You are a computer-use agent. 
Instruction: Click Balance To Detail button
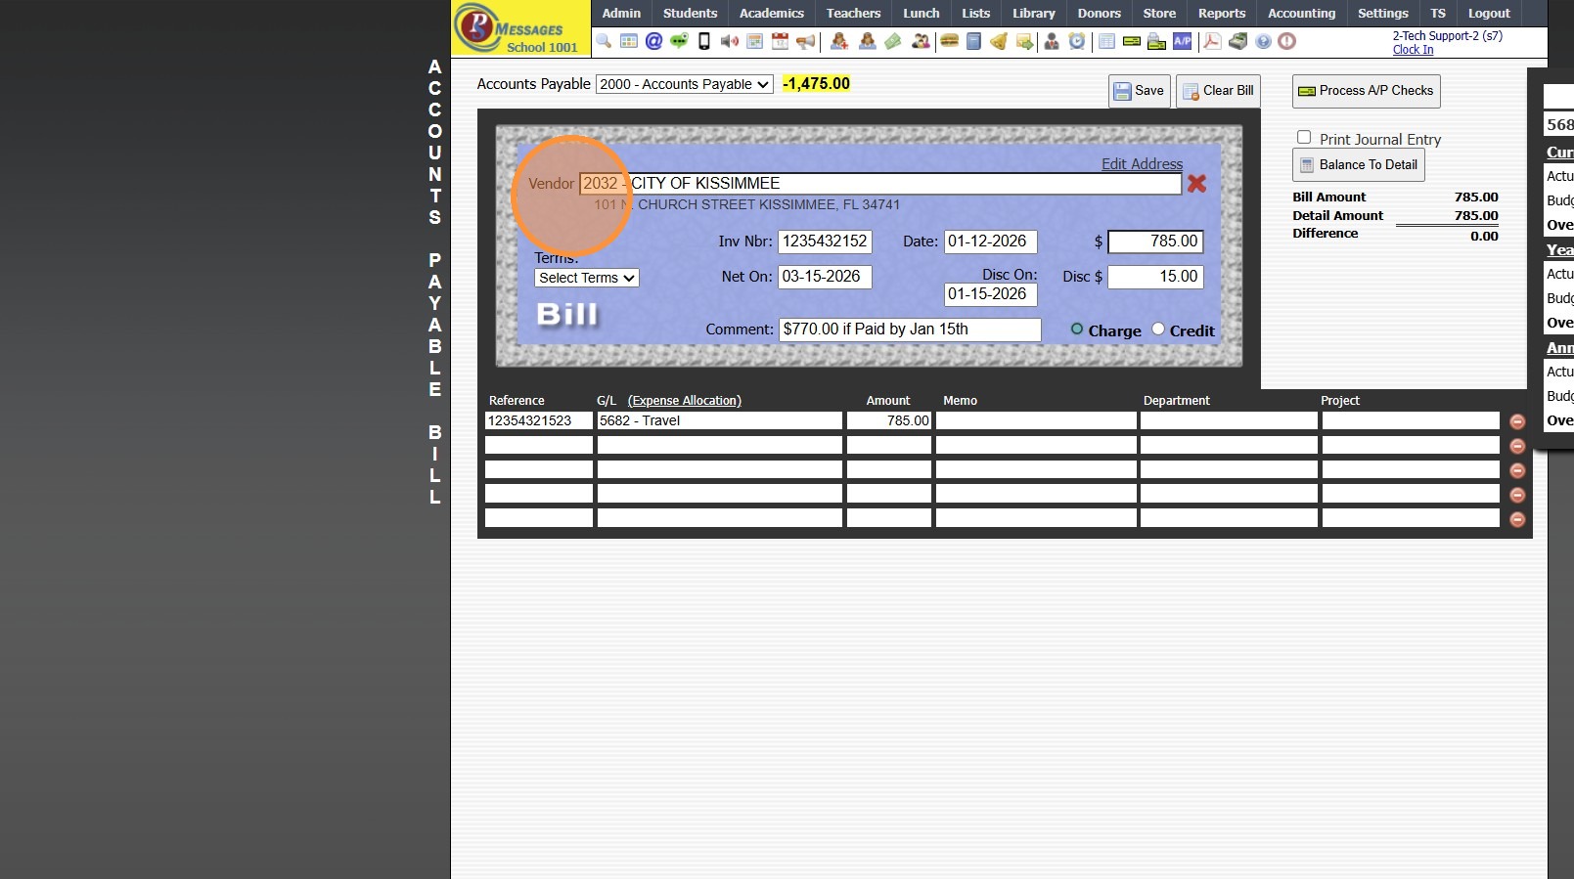[1358, 165]
